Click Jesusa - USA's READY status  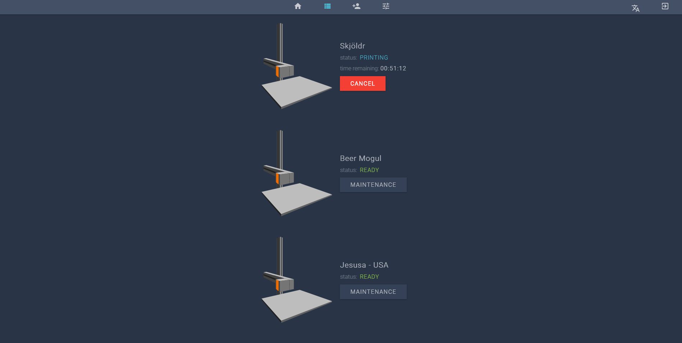click(x=369, y=277)
